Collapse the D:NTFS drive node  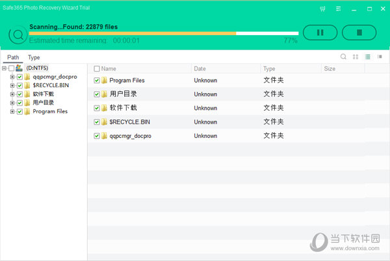point(5,68)
